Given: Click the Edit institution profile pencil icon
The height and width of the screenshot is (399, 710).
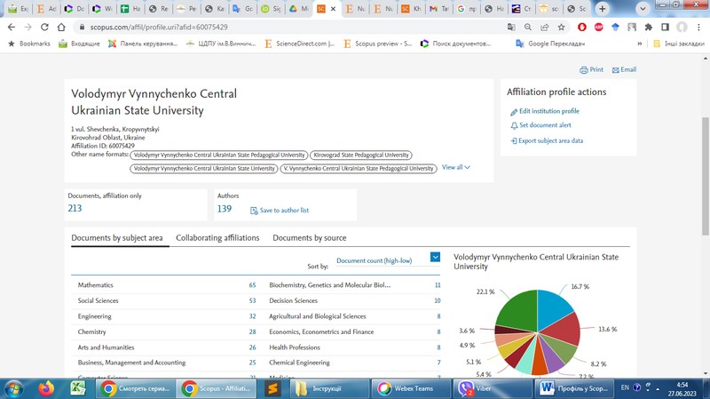Looking at the screenshot, I should click(514, 112).
